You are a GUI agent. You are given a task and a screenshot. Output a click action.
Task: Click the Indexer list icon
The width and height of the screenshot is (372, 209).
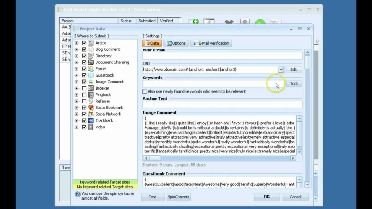pyautogui.click(x=90, y=88)
